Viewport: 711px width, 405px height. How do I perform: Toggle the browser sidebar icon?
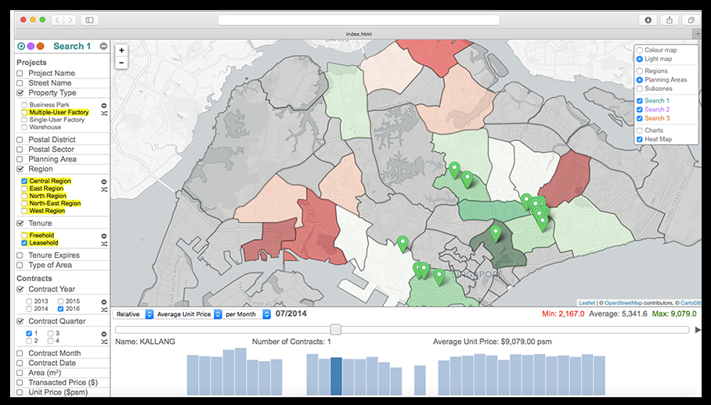(90, 20)
